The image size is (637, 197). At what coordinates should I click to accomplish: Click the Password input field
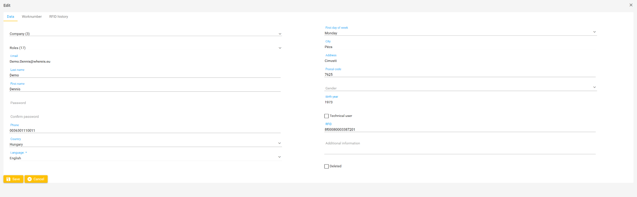click(x=145, y=103)
